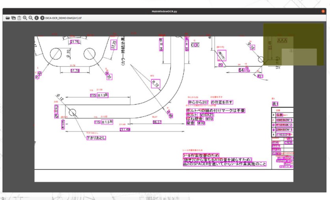
Task: Select the ボルトへの締め付けマークは不要 text line
Action: [x=216, y=111]
